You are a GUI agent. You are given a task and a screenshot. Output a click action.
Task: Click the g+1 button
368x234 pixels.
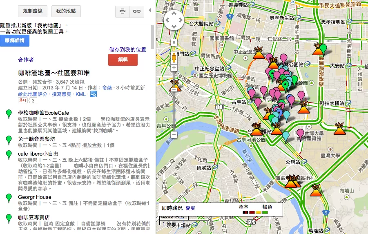tap(23, 100)
